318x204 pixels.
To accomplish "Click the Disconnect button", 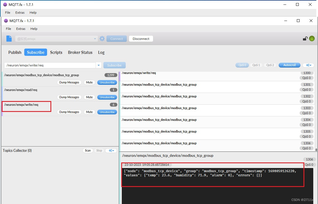I will (x=141, y=39).
